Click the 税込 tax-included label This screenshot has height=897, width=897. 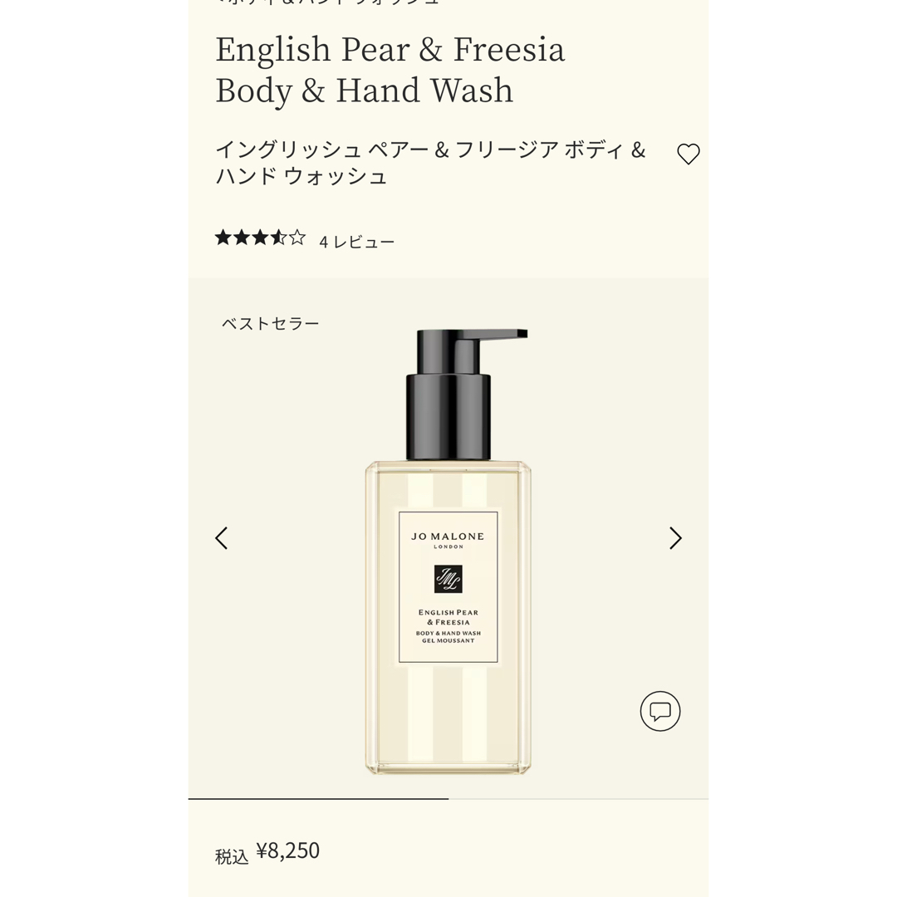coord(232,856)
